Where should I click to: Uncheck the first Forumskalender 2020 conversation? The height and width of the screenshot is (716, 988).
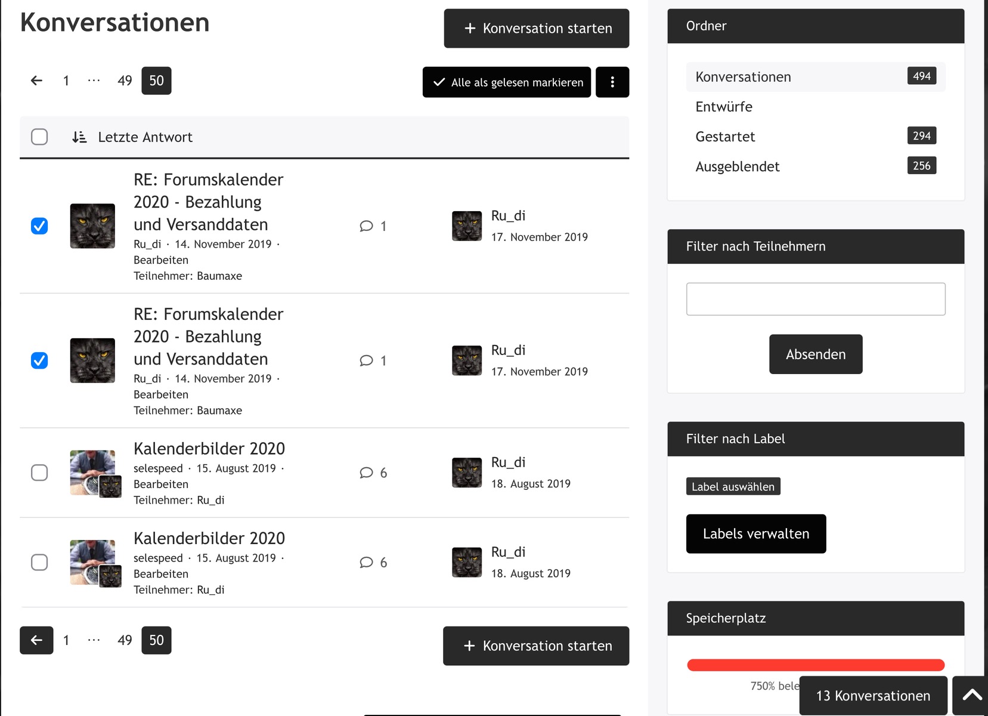click(x=39, y=226)
